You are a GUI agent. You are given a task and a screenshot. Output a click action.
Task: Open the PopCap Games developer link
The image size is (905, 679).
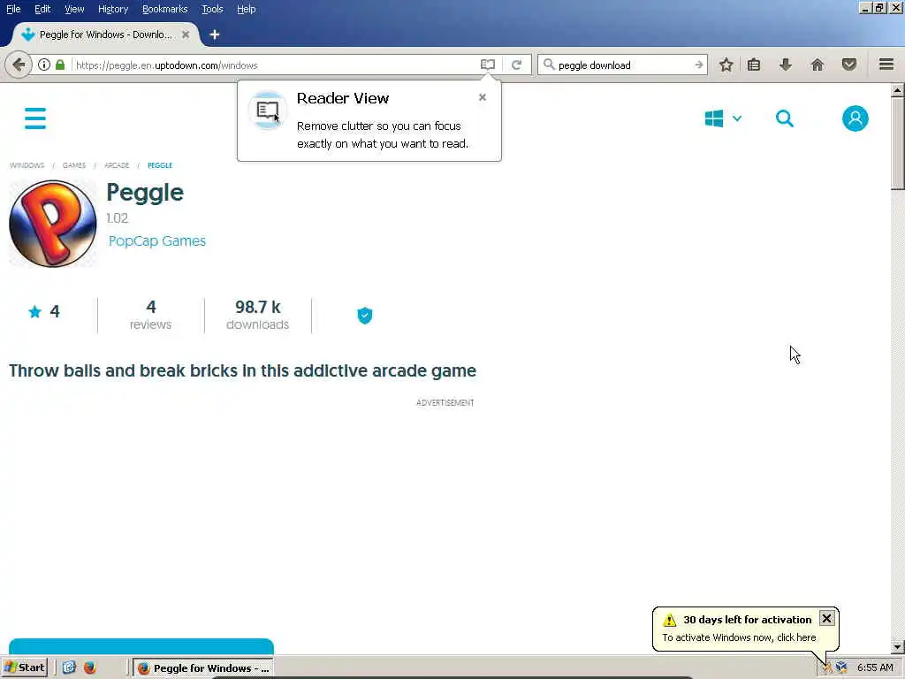coord(157,240)
